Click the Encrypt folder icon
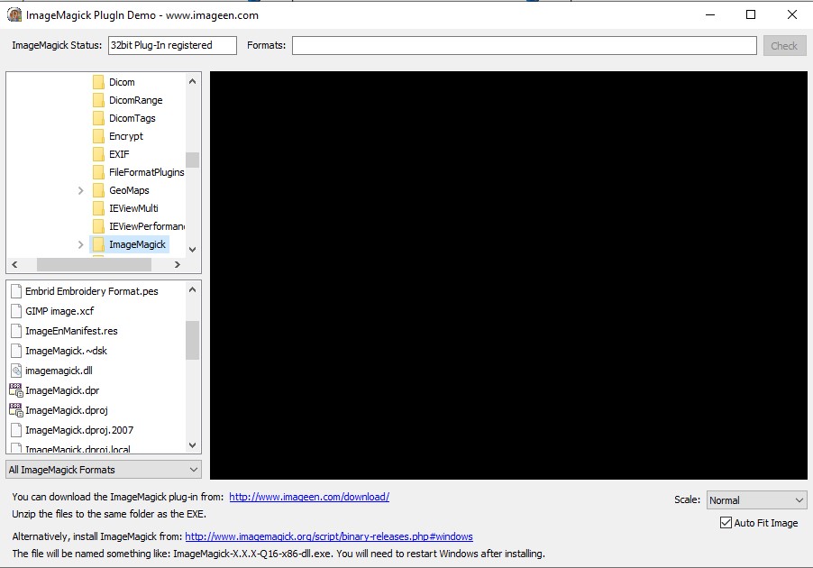The width and height of the screenshot is (813, 568). (98, 136)
